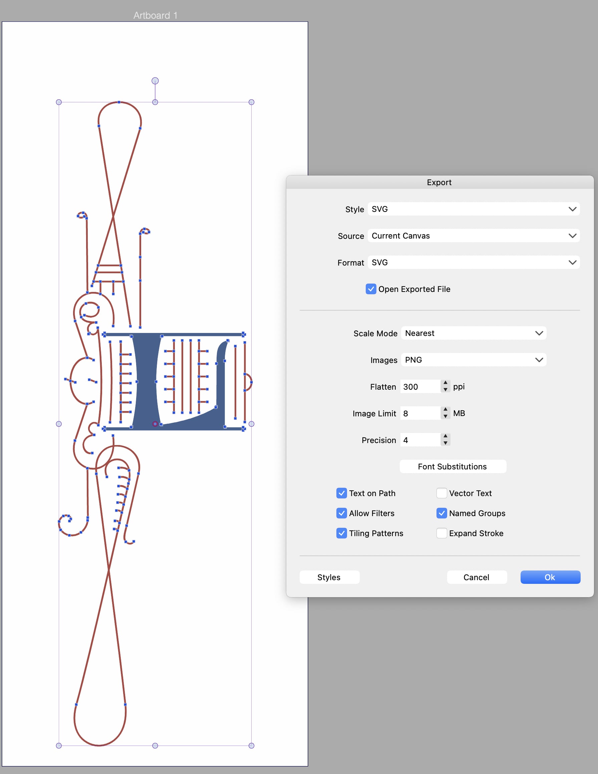This screenshot has width=598, height=774.
Task: Expand the Source dropdown showing Current Canvas
Action: tap(473, 236)
